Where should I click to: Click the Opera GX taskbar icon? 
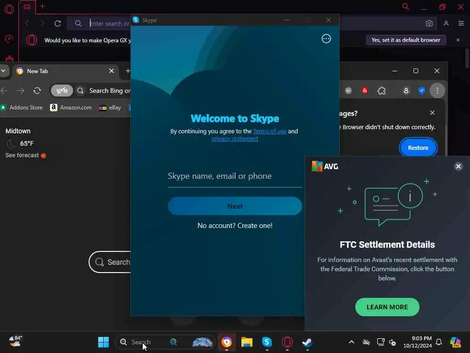click(x=287, y=342)
